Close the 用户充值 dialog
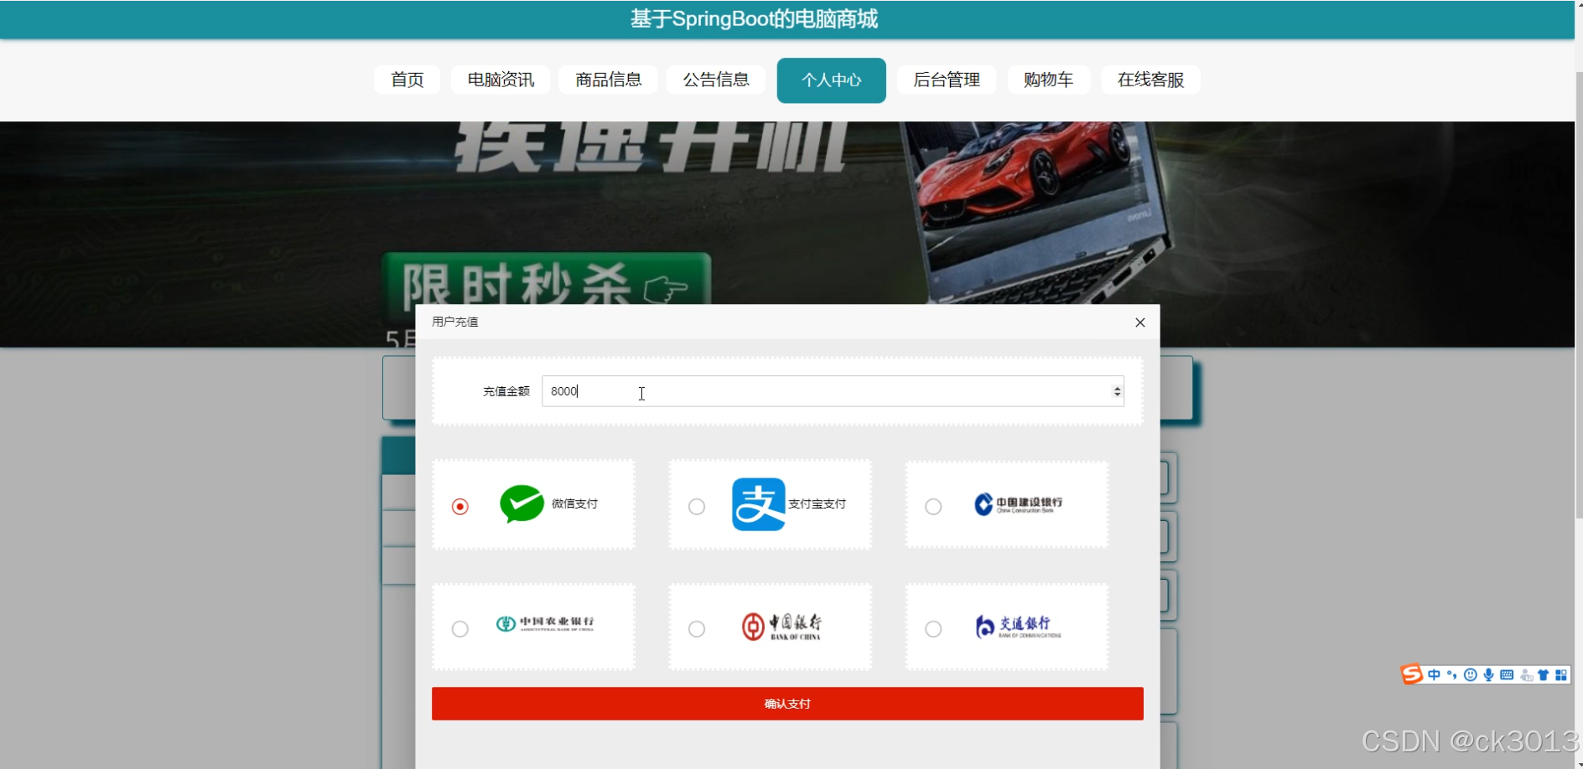 (1140, 323)
